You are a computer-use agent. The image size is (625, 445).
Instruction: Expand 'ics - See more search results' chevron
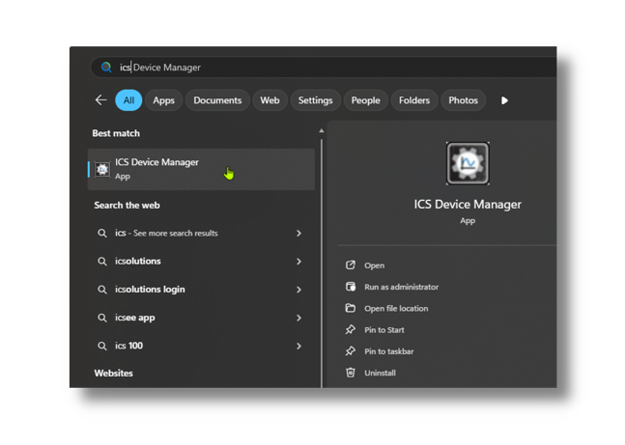pos(298,233)
